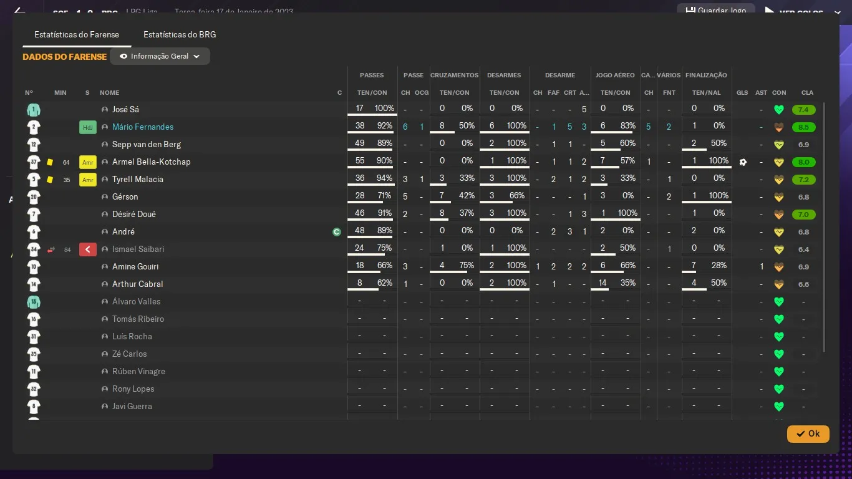Screen dimensions: 852x479
Task: Click Mário Fernandes' 8.5 rating badge
Action: tap(803, 127)
